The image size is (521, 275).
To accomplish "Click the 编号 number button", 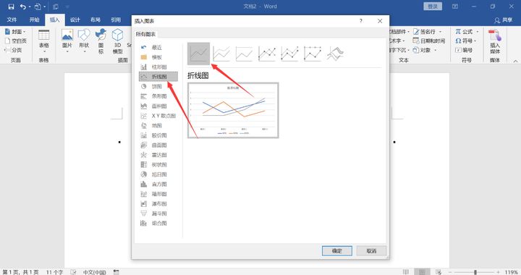I will click(x=464, y=50).
